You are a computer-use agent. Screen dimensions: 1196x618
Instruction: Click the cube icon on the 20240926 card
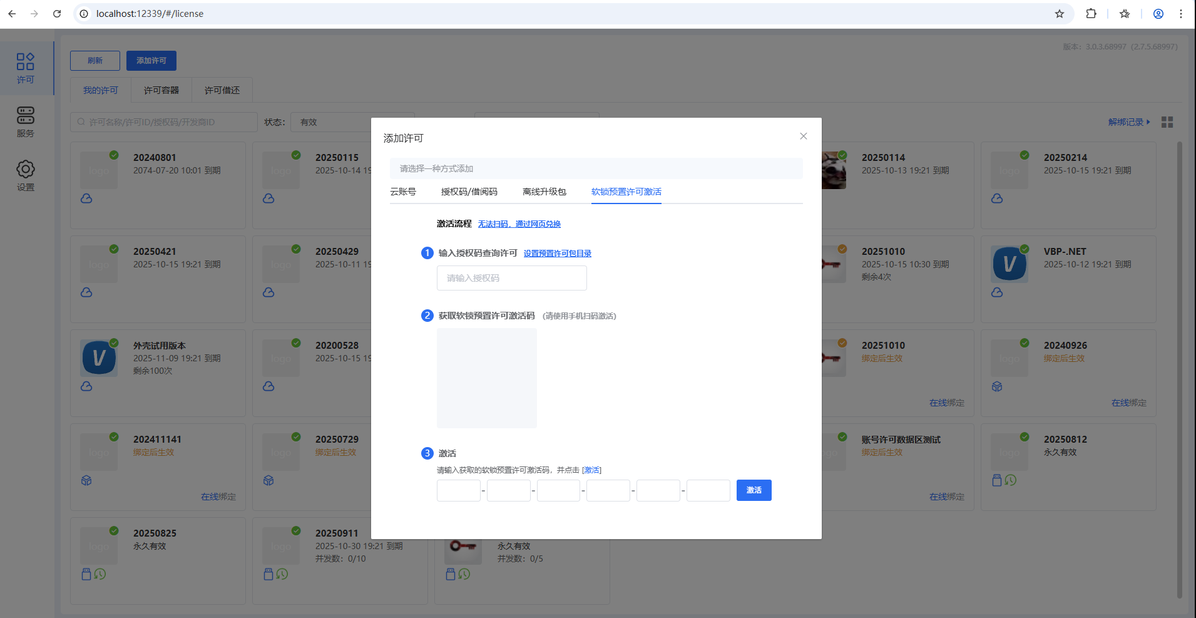click(997, 386)
